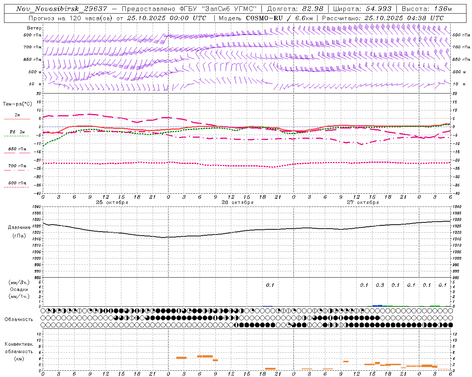Click the red 2м legend line sample

pos(17,119)
